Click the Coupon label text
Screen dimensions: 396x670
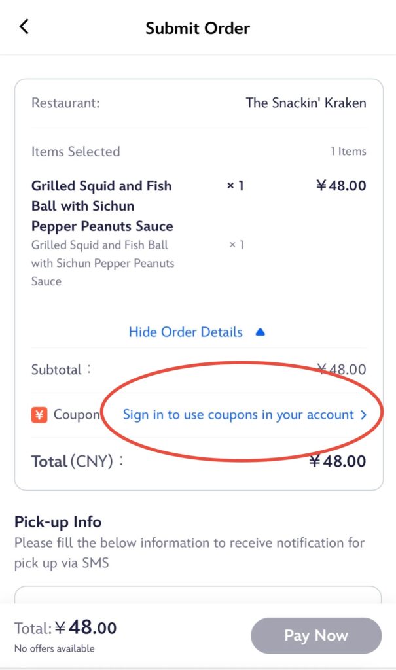pyautogui.click(x=77, y=414)
